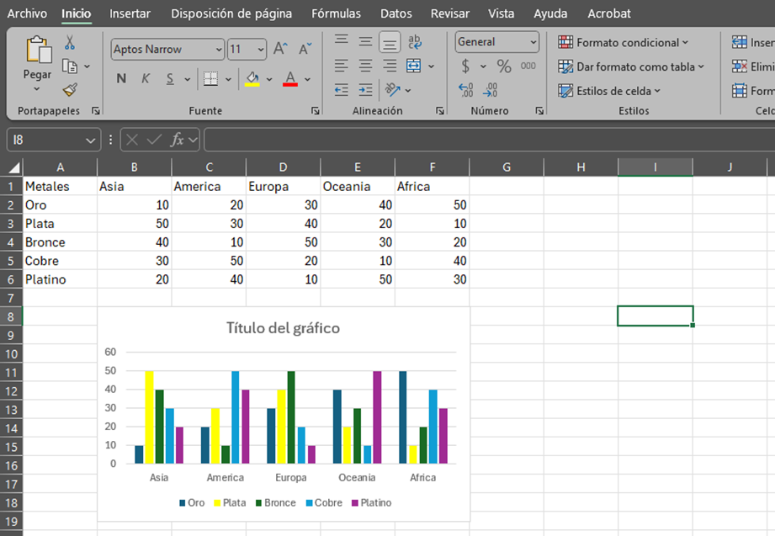The image size is (775, 536).
Task: Apply thousands separator 000 style
Action: [528, 66]
